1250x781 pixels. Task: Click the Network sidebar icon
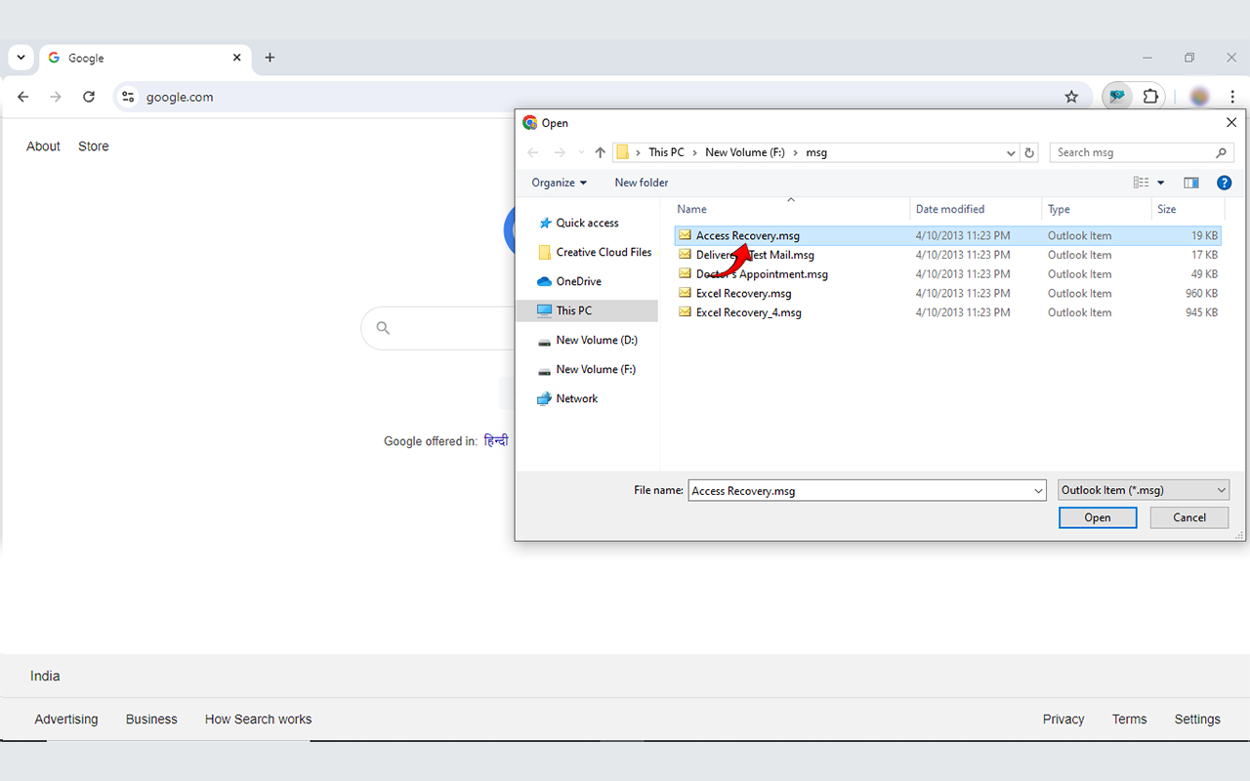click(x=545, y=398)
